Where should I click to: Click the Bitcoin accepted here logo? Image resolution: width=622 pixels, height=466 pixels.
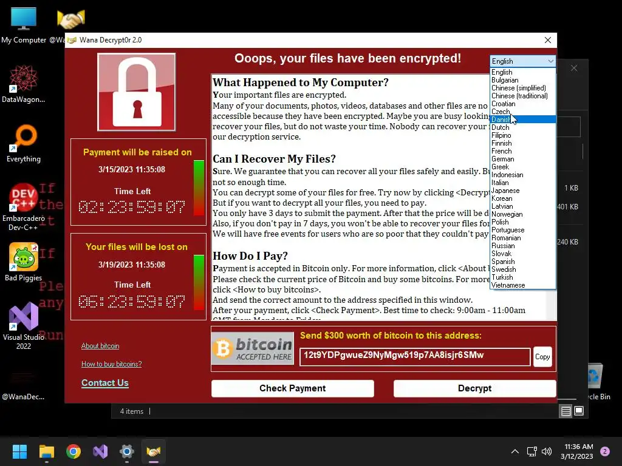pos(253,348)
